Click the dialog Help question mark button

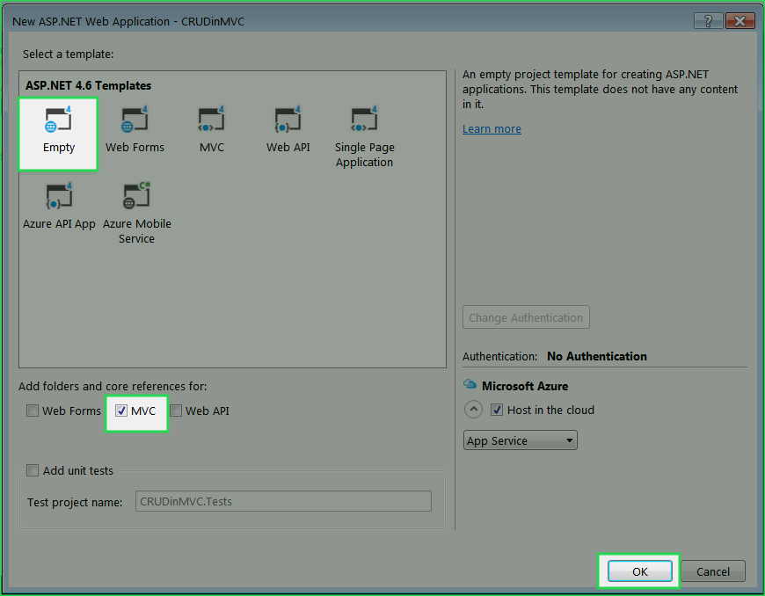pos(708,20)
